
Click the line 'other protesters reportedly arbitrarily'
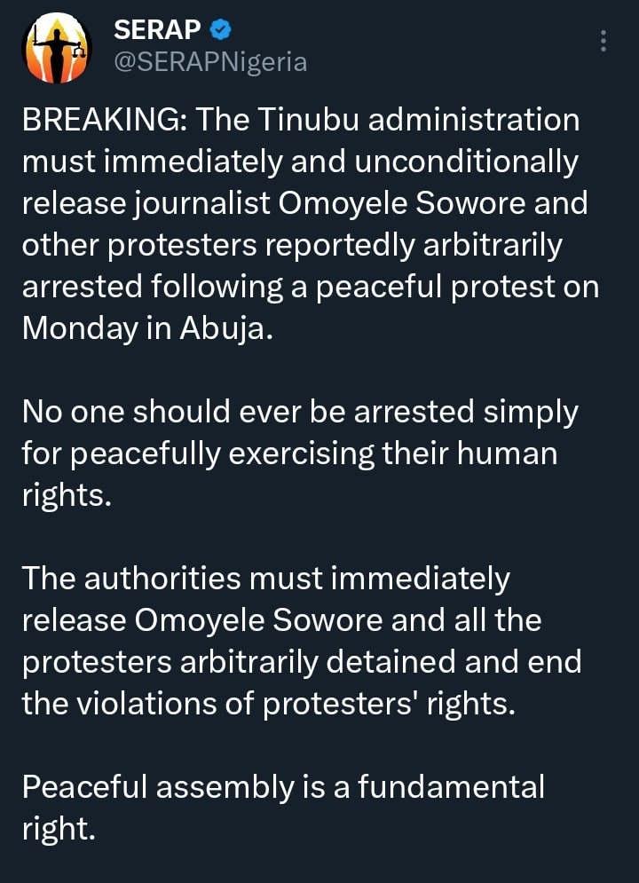pos(292,245)
